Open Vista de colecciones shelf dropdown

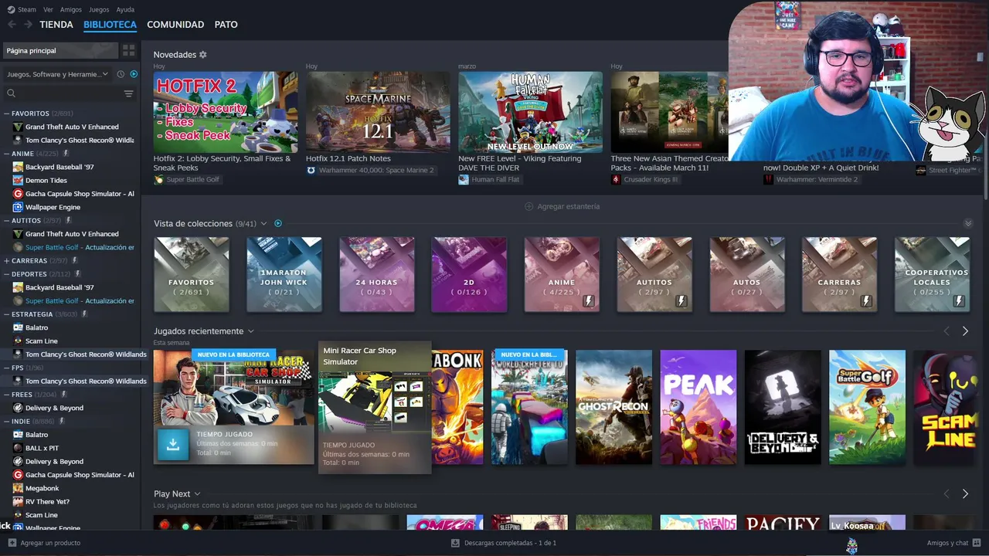click(x=263, y=224)
